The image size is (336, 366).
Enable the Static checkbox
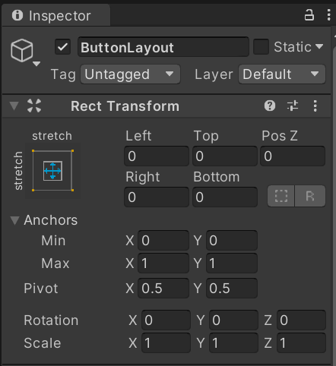pos(261,47)
